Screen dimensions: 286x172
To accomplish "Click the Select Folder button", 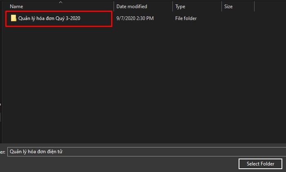I will pyautogui.click(x=260, y=164).
